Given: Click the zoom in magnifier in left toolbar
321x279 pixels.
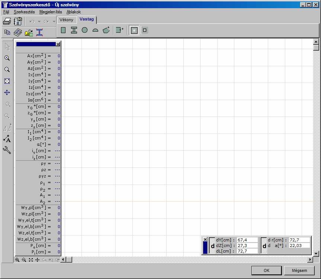Looking at the screenshot, I should click(x=7, y=58).
